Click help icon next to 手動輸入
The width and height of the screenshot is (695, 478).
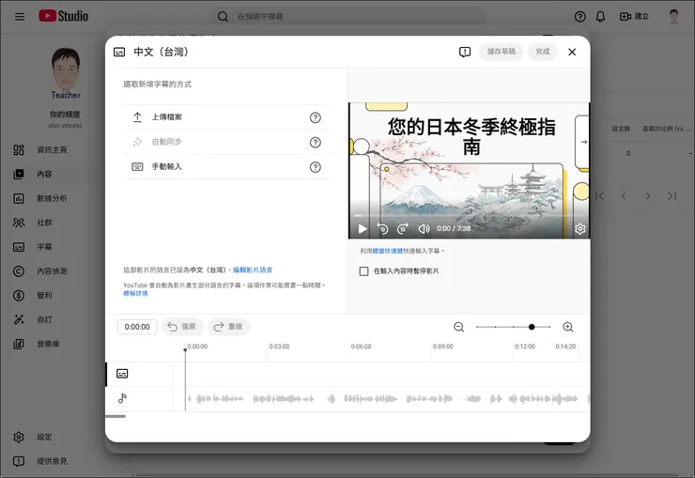316,167
